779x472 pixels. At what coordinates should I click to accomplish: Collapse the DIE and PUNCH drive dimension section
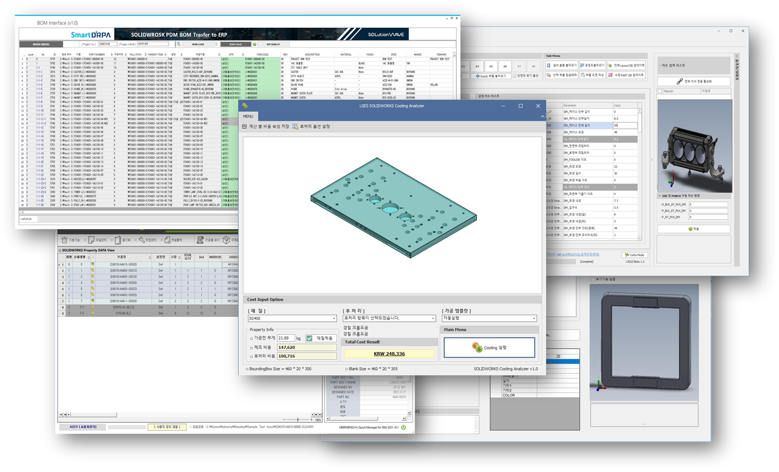point(660,196)
